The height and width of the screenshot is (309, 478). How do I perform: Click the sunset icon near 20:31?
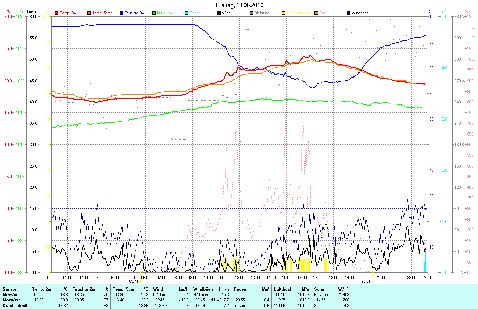[x=373, y=281]
